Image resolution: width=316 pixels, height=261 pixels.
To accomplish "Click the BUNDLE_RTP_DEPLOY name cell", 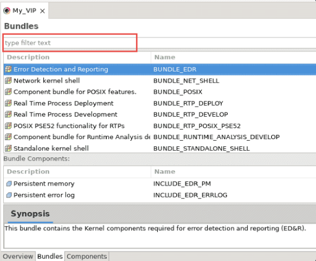I will (x=188, y=104).
